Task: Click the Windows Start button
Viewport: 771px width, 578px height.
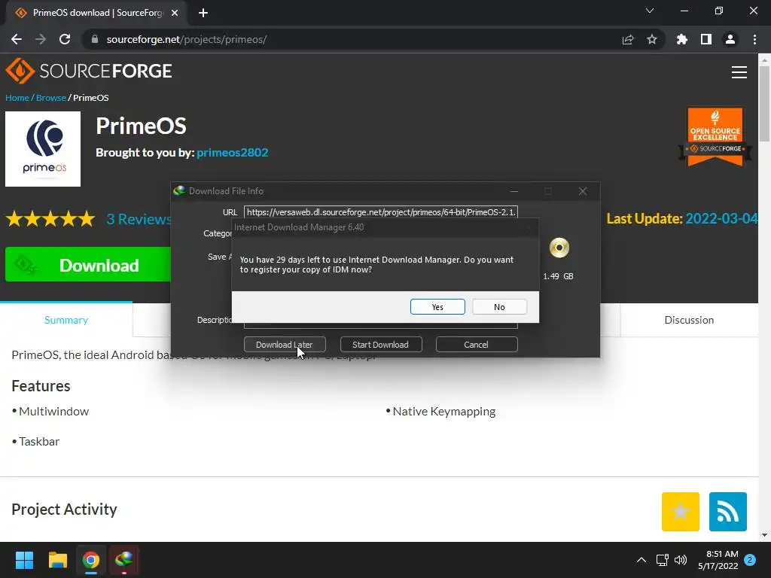Action: 24,560
